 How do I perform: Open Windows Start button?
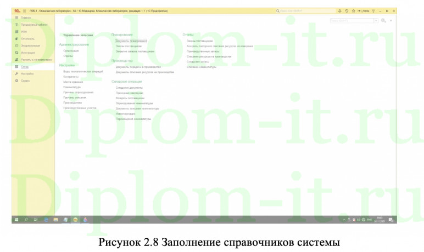(x=16, y=220)
